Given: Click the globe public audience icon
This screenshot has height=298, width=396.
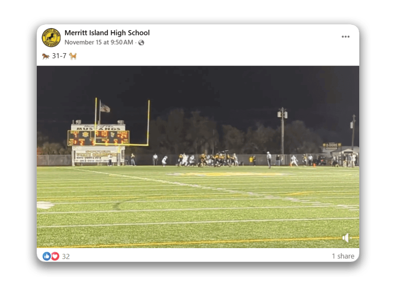Looking at the screenshot, I should point(141,43).
